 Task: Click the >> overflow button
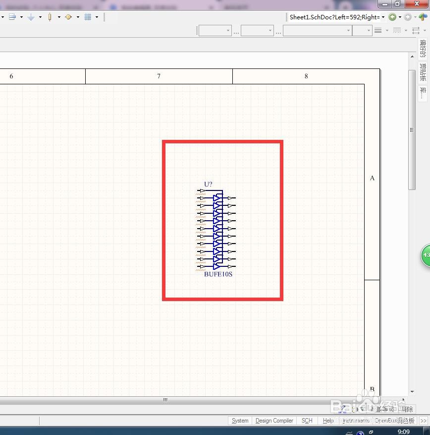[x=424, y=421]
